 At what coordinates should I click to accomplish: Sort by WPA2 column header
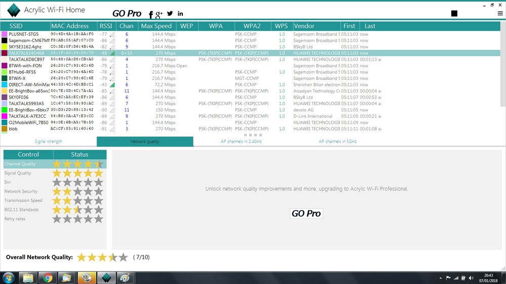coord(253,26)
